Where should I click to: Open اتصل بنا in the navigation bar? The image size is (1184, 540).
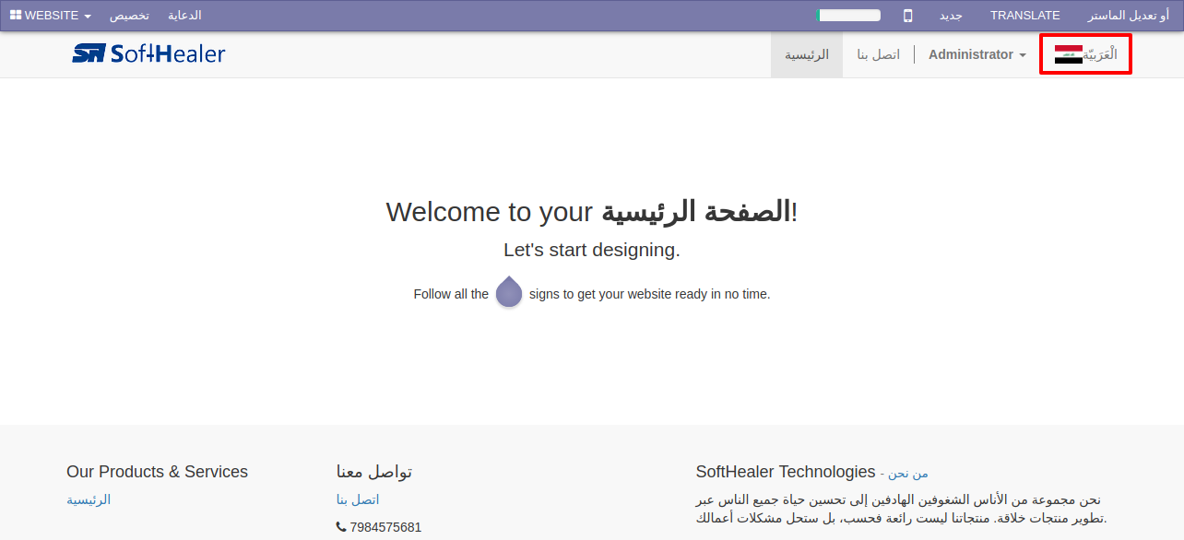[x=879, y=54]
